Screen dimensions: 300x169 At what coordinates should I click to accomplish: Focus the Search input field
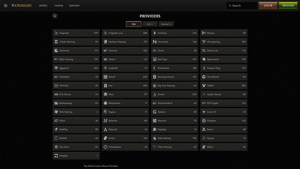(x=242, y=6)
